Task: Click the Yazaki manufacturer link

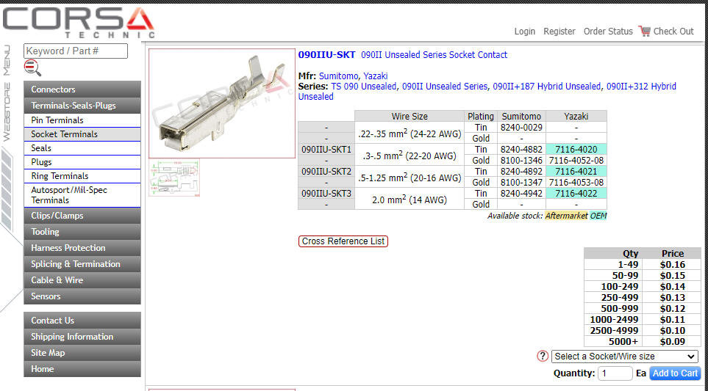Action: (376, 76)
